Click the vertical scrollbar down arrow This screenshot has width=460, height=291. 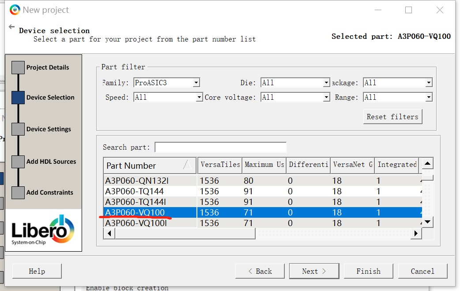pyautogui.click(x=428, y=222)
